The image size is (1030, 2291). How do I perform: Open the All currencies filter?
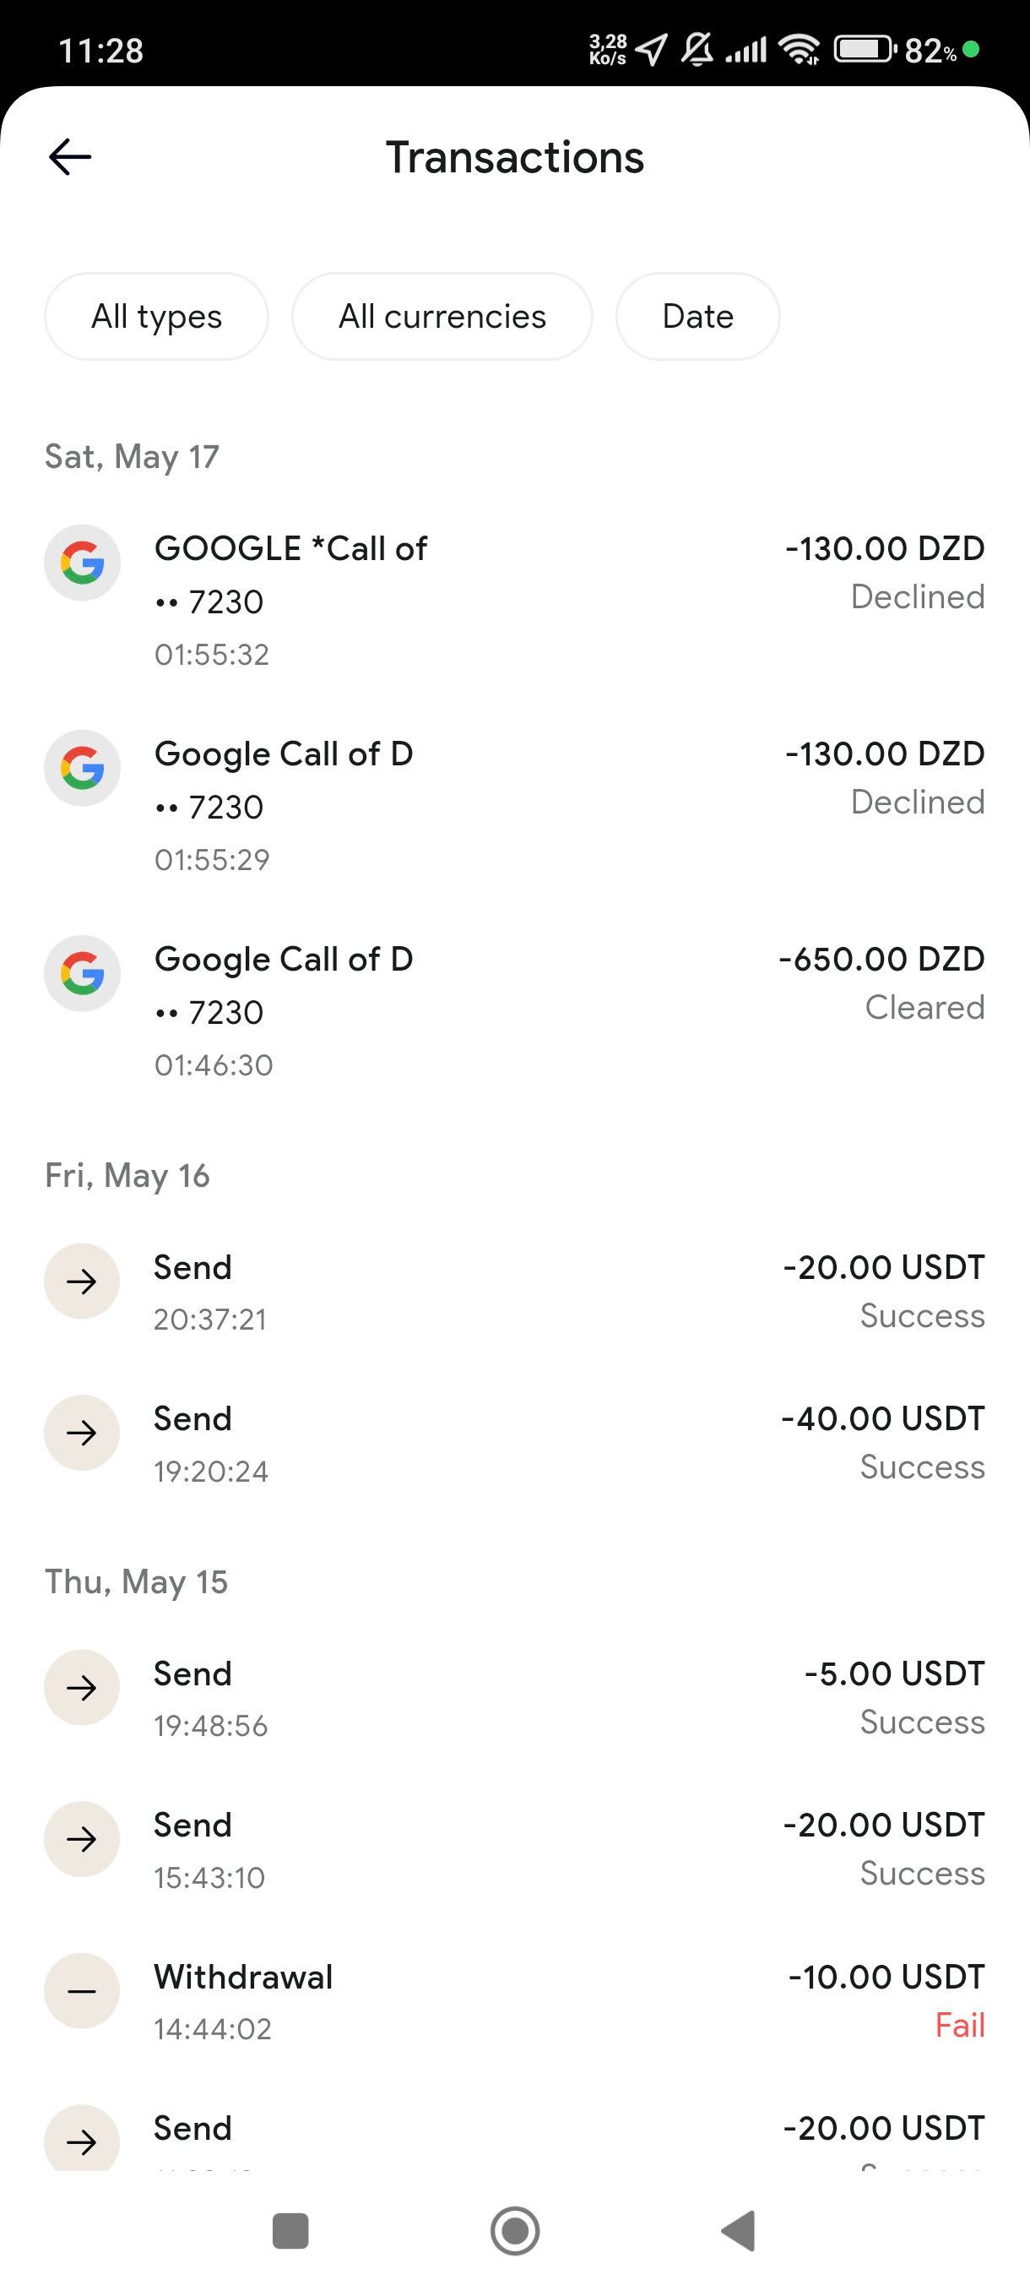(x=442, y=317)
